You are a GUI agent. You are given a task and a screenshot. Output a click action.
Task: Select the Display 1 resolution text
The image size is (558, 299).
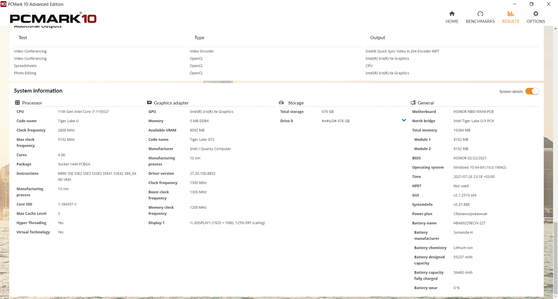pyautogui.click(x=227, y=223)
